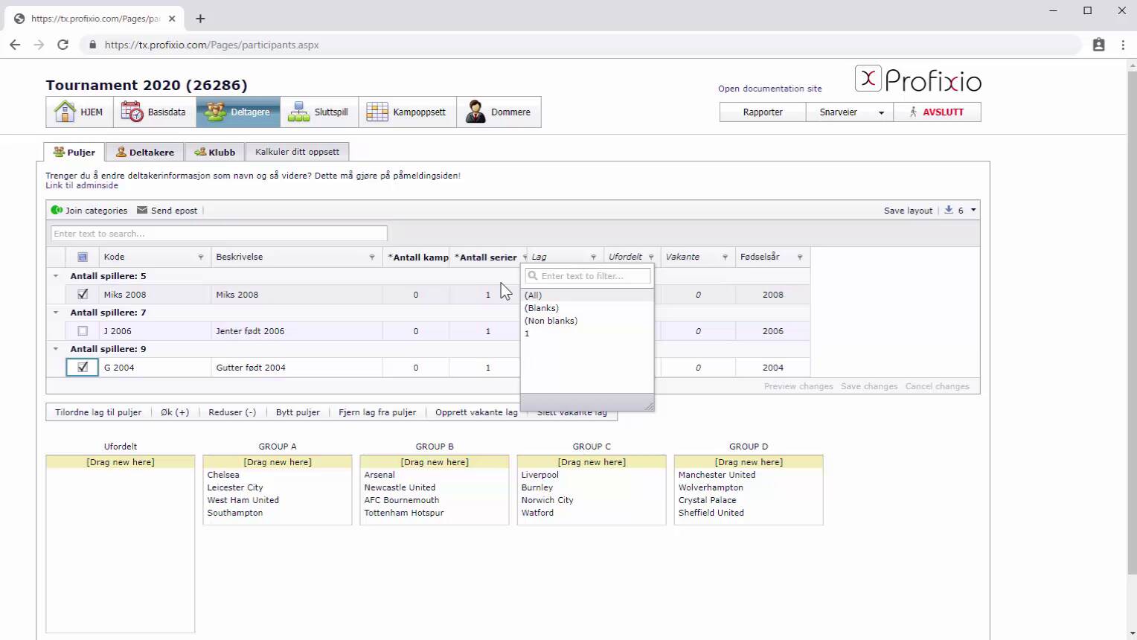Open the Kampoppsett section
Screen dimensions: 1137x640
pos(407,112)
